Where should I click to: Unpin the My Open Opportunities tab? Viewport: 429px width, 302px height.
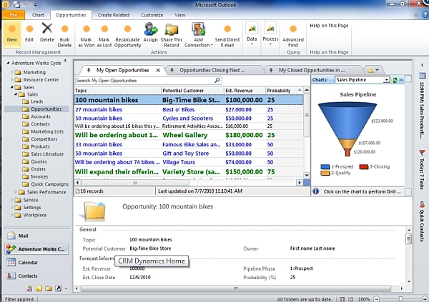click(88, 70)
